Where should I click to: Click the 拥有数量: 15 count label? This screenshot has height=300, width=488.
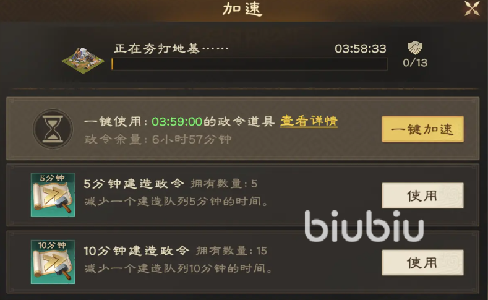coord(231,251)
